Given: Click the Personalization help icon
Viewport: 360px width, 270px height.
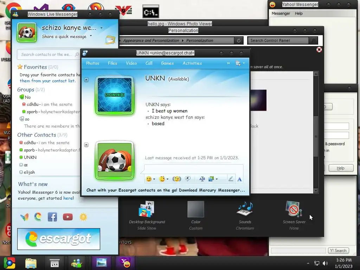Looking at the screenshot, I should (319, 50).
